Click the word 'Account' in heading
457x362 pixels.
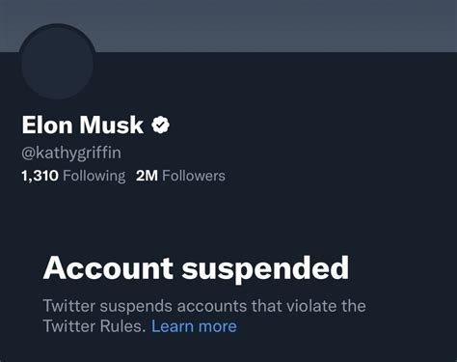click(108, 267)
